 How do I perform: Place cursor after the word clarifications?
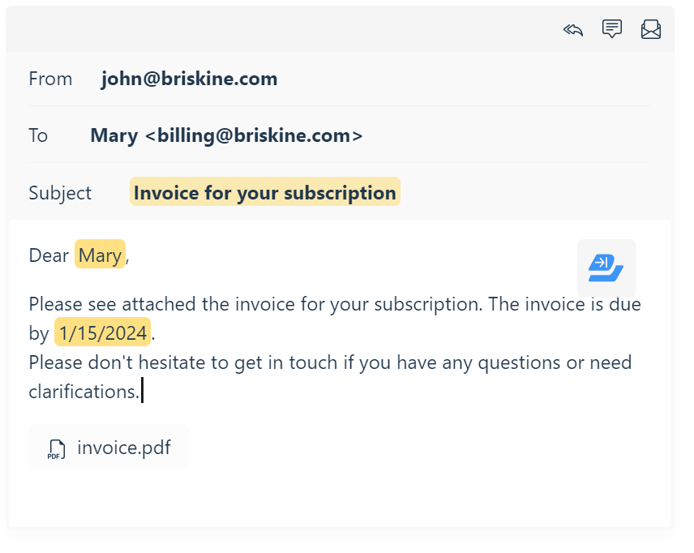pos(141,392)
